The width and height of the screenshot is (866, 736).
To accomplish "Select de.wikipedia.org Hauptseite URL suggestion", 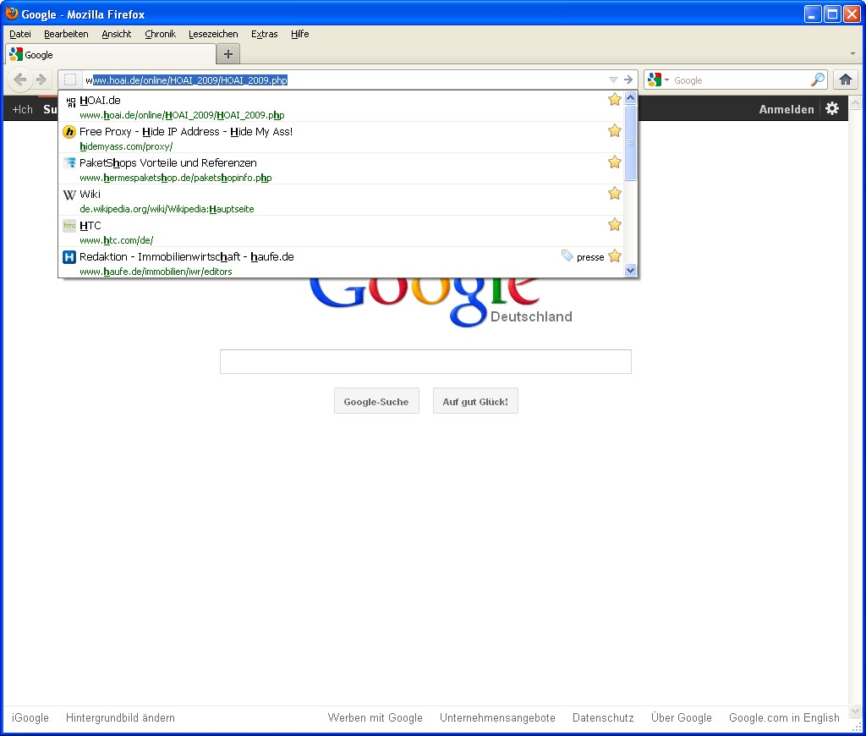I will (x=167, y=209).
